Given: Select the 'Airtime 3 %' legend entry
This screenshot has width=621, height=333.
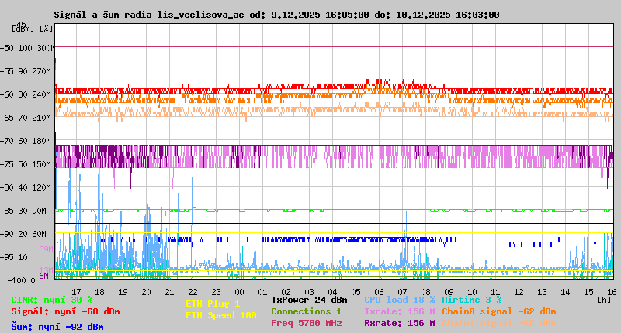Looking at the screenshot, I should (x=472, y=300).
